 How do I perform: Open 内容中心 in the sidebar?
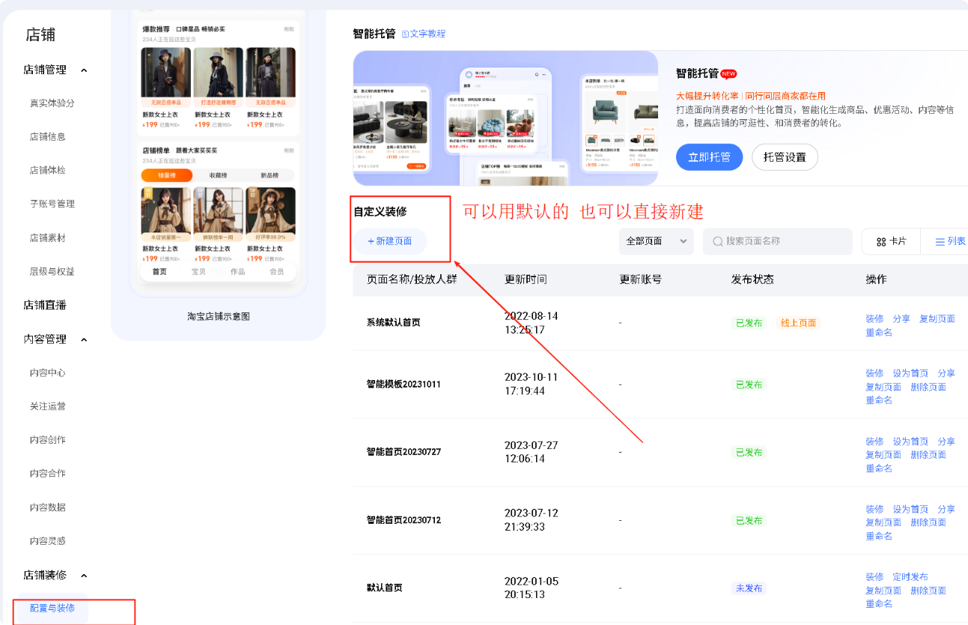tap(48, 372)
